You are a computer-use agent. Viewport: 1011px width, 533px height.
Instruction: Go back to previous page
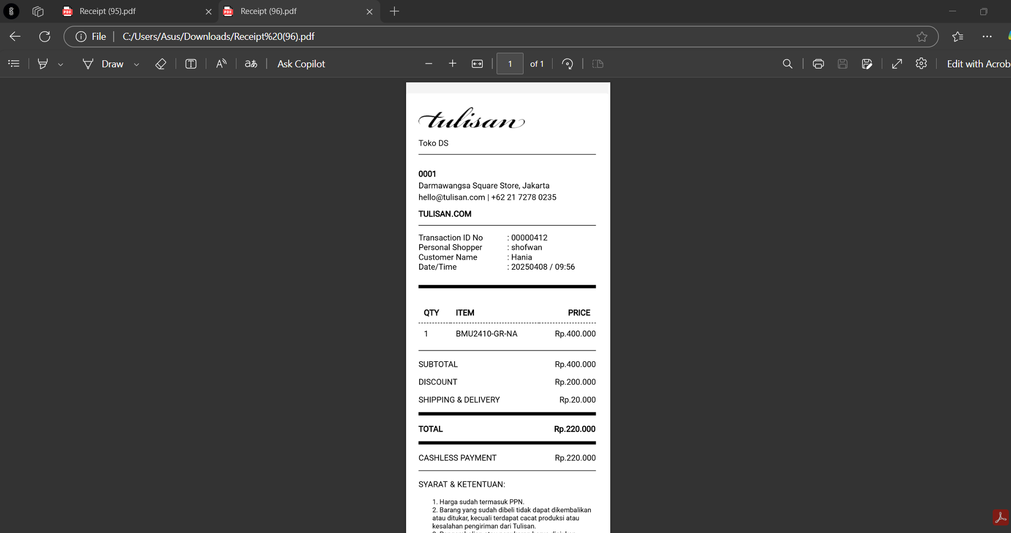(15, 37)
